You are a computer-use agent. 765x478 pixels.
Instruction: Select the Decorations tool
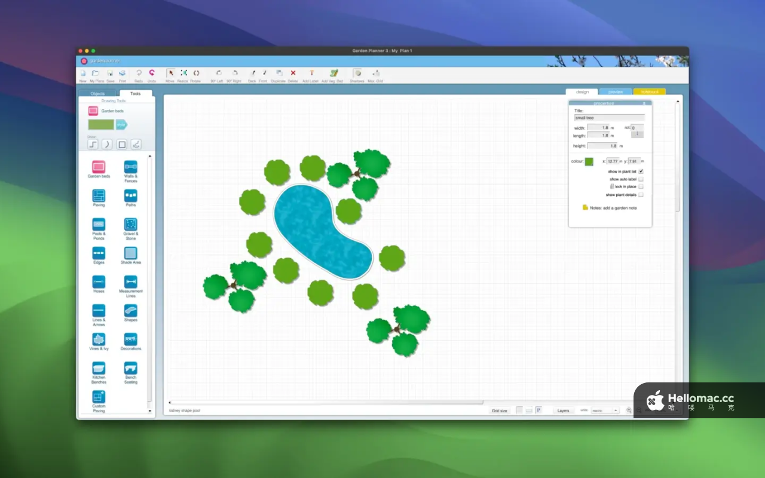[130, 339]
